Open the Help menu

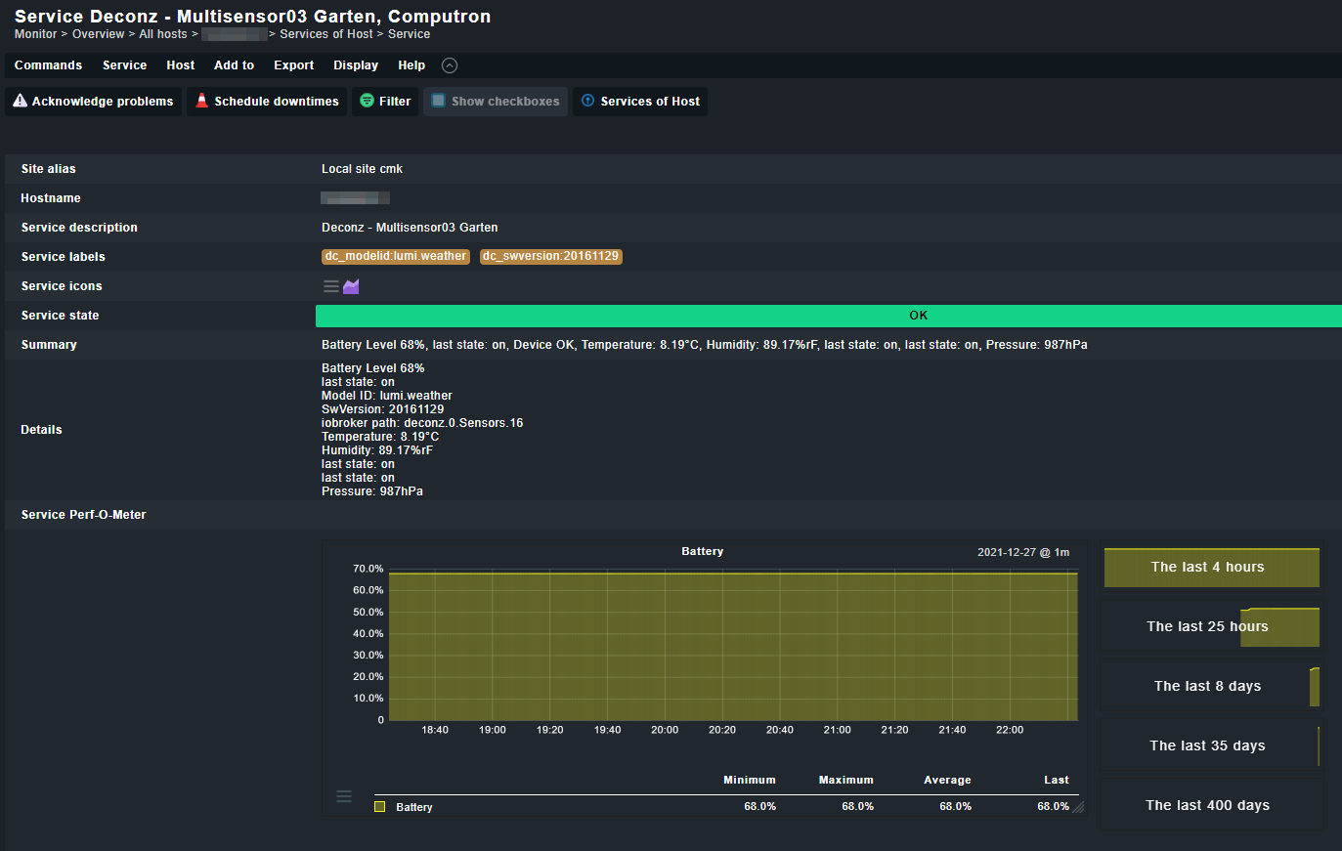(411, 65)
